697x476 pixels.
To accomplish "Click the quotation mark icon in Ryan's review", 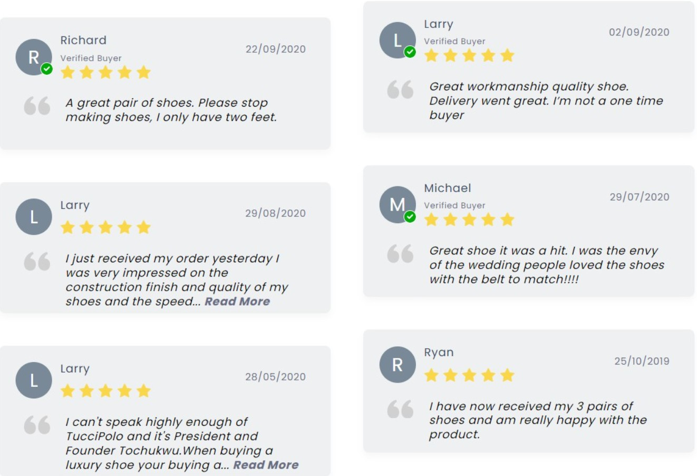I will click(400, 409).
